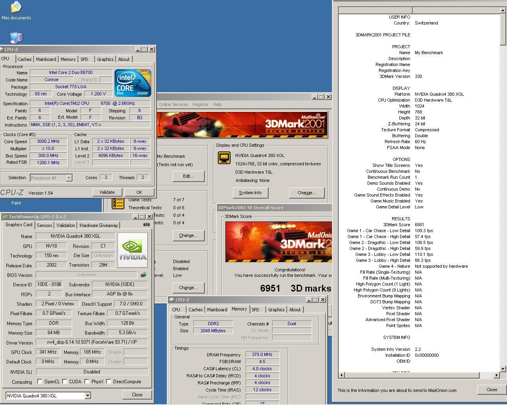Click Change... under Display and CPU Settings
The image size is (507, 405).
(307, 193)
